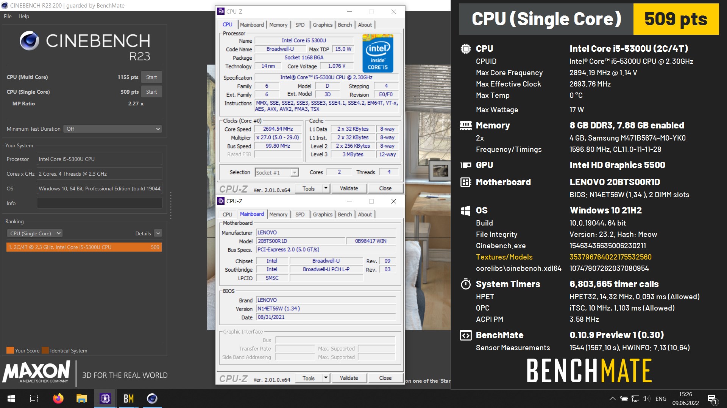Switch to CPU-Z taskbar icon
This screenshot has width=727, height=408.
point(105,399)
